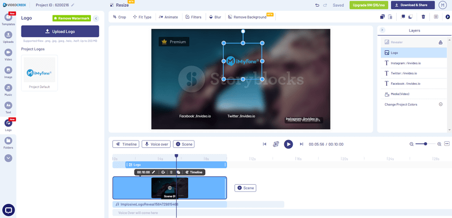Play the video preview
The width and height of the screenshot is (452, 218).
tap(288, 144)
